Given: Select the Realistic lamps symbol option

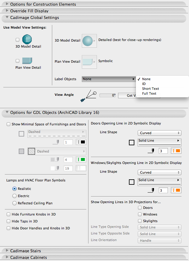Looking at the screenshot, I should 14,189.
